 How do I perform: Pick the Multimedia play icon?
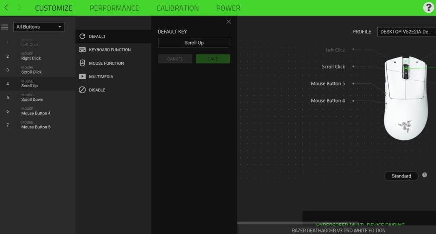tap(82, 77)
